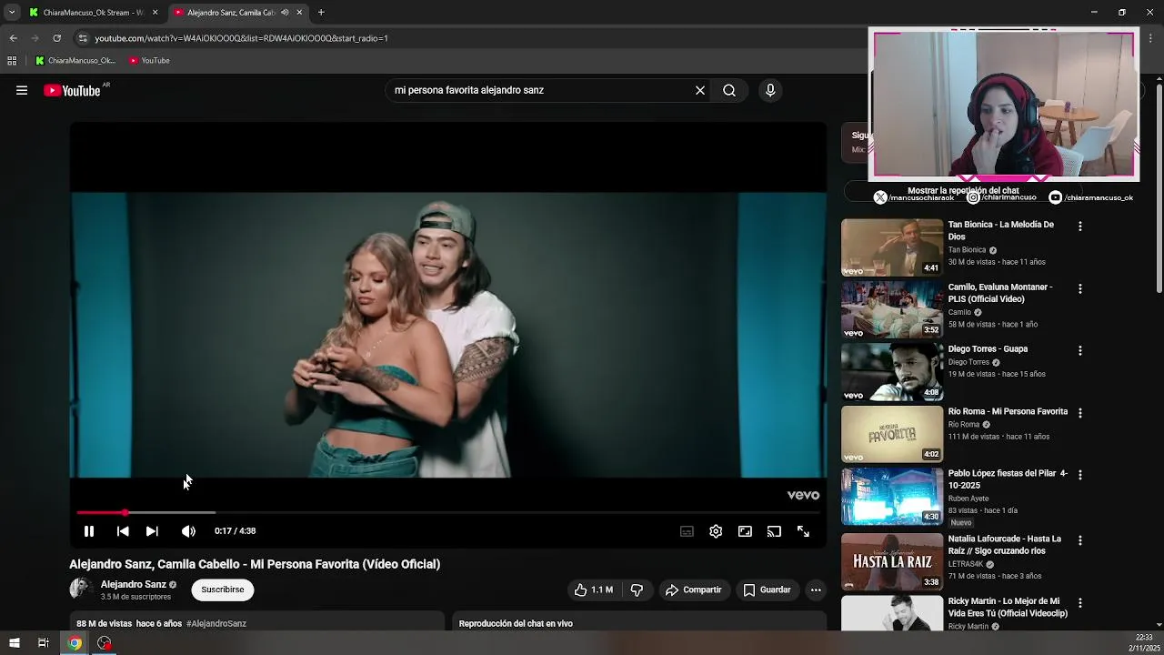The height and width of the screenshot is (655, 1164).
Task: Start voice search with the microphone
Action: tap(770, 90)
